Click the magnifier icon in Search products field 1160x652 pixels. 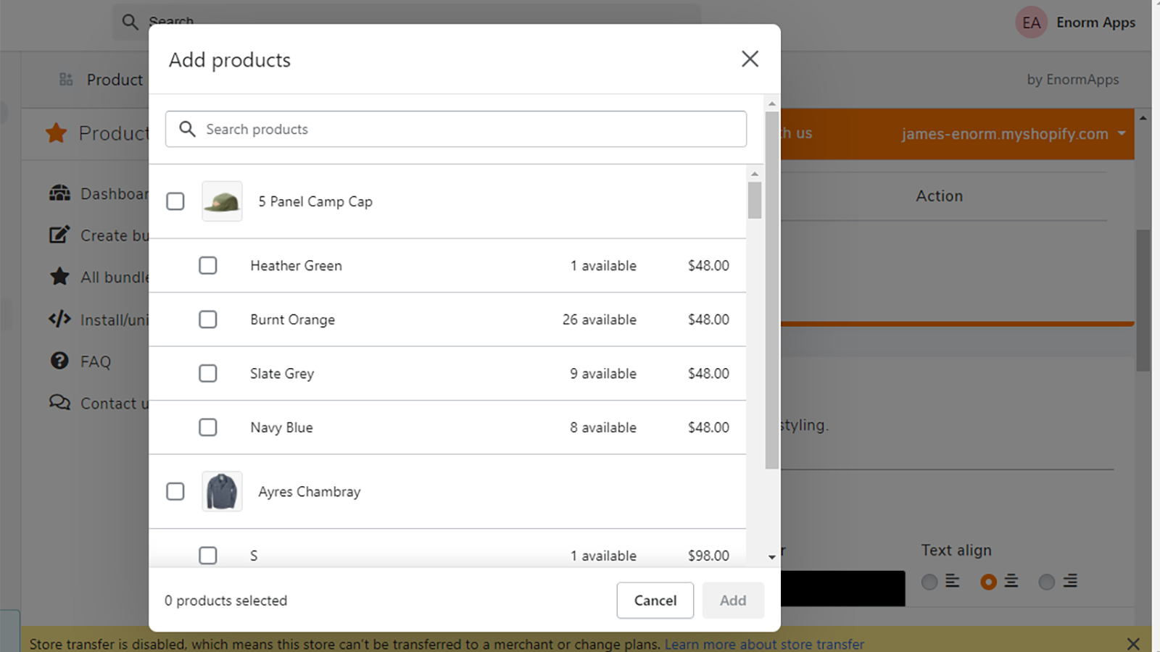click(187, 129)
